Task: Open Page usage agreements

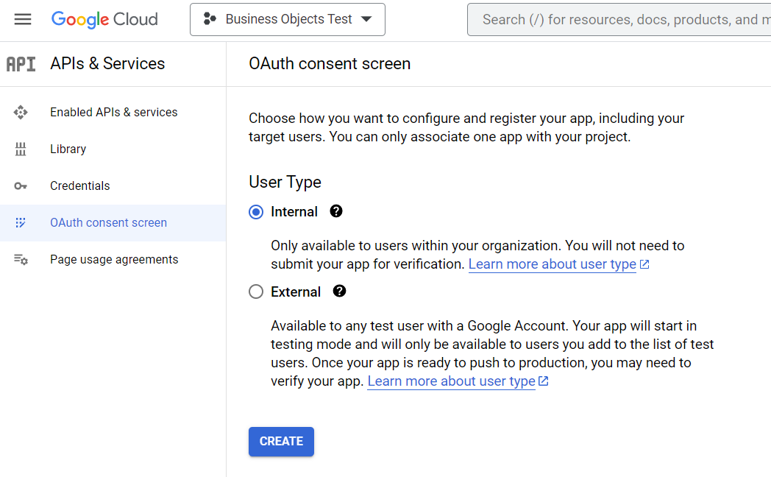Action: [114, 260]
